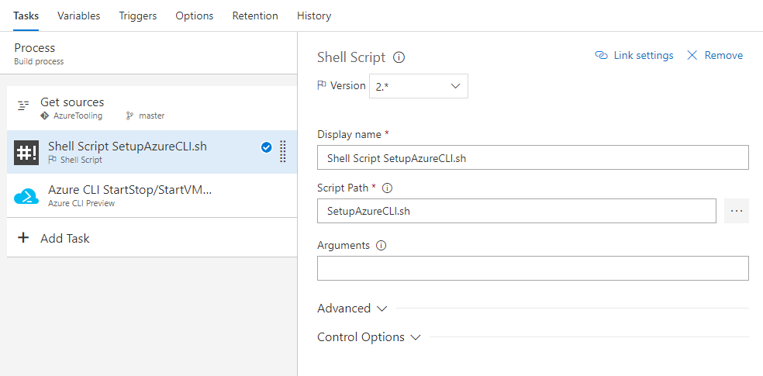Remove the Shell Script task
The height and width of the screenshot is (376, 763).
click(x=715, y=55)
